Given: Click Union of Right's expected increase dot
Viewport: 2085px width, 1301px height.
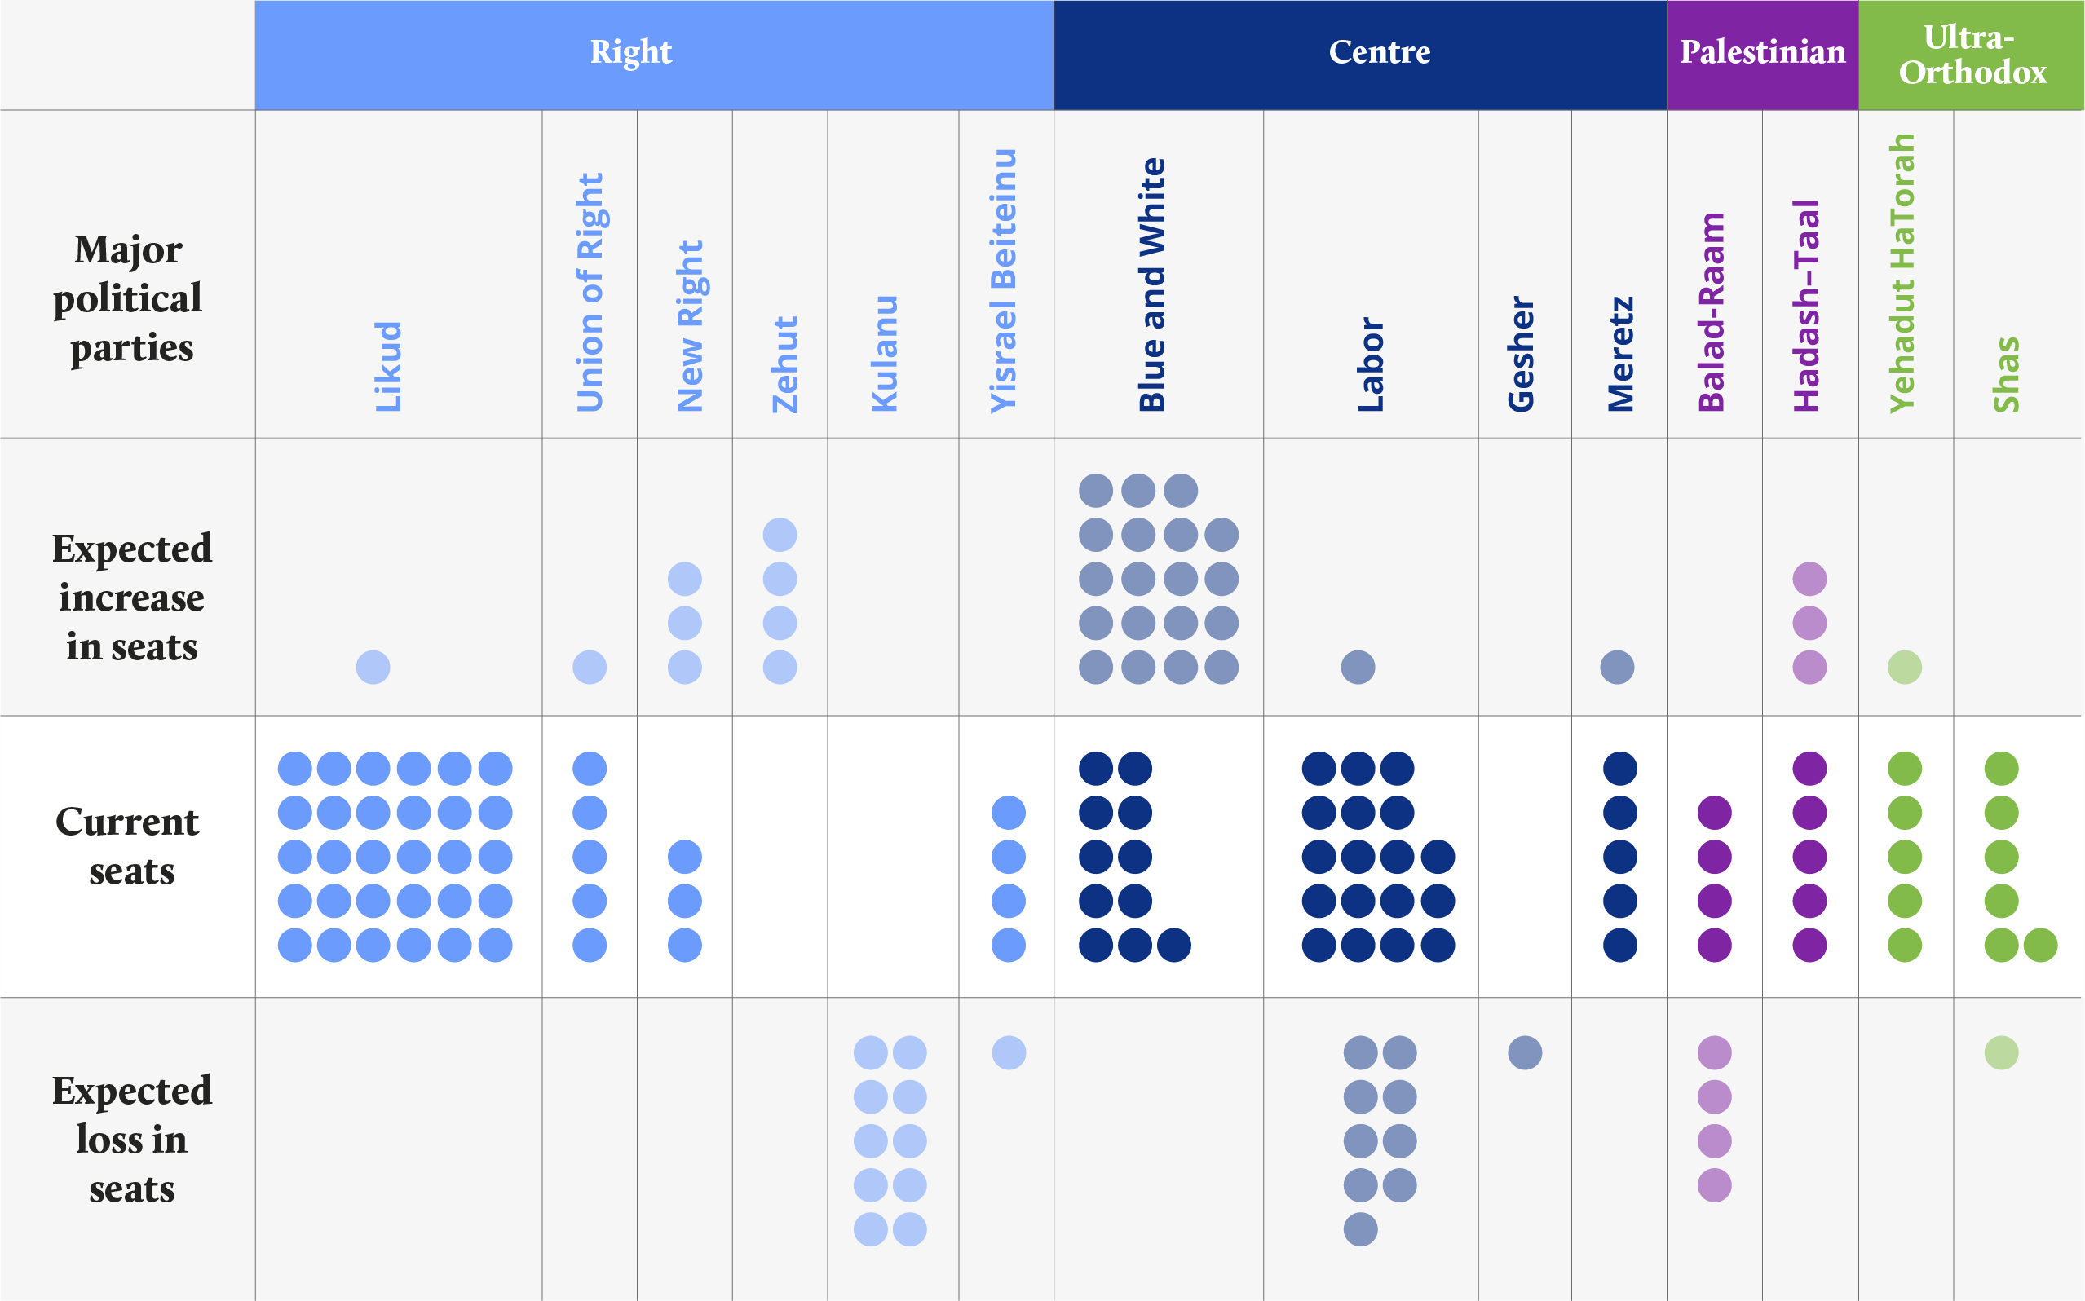Looking at the screenshot, I should click(590, 667).
